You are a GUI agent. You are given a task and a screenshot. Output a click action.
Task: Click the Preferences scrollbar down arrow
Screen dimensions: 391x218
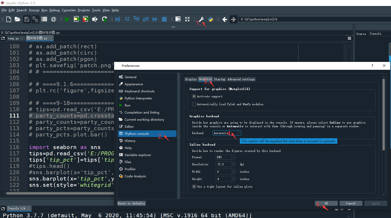[384, 195]
